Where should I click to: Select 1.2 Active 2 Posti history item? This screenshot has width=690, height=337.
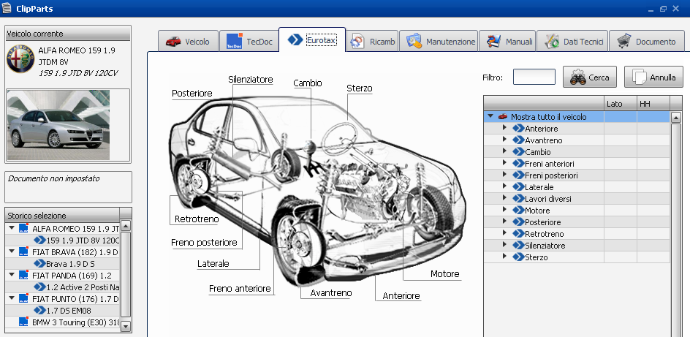[x=83, y=287]
